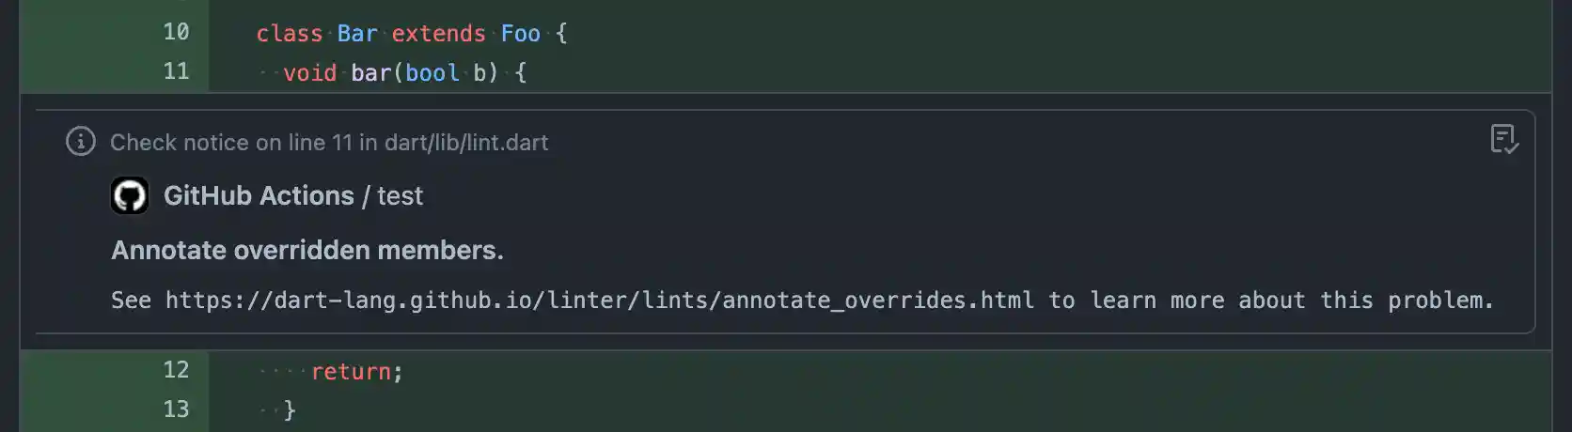Click the "void" keyword on line 11
The width and height of the screenshot is (1572, 432).
coord(309,73)
